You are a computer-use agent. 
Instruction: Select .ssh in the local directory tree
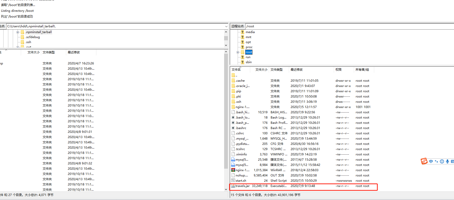pos(28,42)
